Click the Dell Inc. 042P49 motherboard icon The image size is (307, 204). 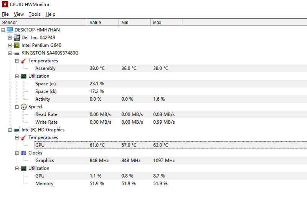click(x=17, y=38)
